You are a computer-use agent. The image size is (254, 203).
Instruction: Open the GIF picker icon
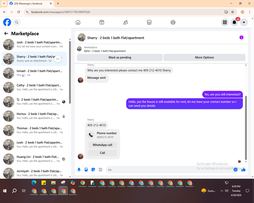click(101, 169)
